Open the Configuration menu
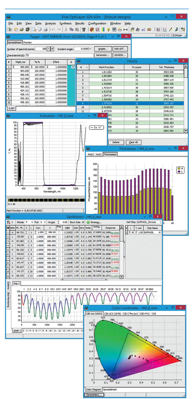Image resolution: width=192 pixels, height=399 pixels. pos(97,23)
